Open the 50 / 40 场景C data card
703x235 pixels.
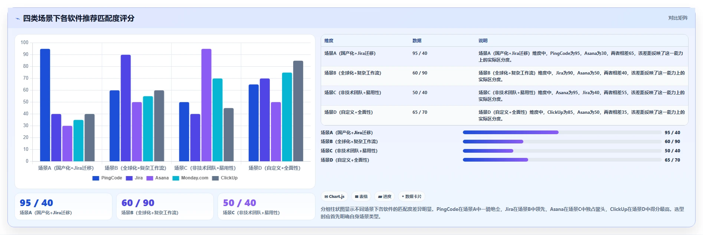(x=266, y=206)
